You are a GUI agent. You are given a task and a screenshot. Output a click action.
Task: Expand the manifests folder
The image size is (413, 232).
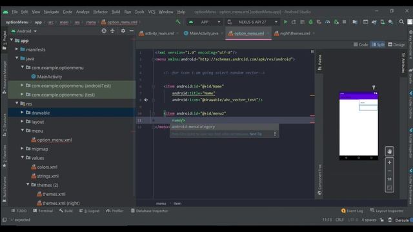(17, 49)
